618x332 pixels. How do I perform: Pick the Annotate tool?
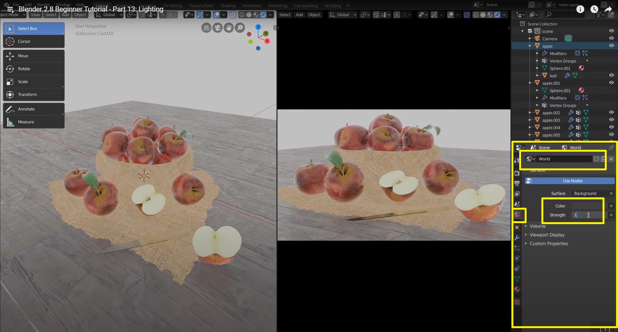[x=34, y=109]
